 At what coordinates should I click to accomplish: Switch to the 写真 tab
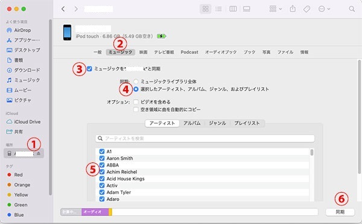point(267,52)
